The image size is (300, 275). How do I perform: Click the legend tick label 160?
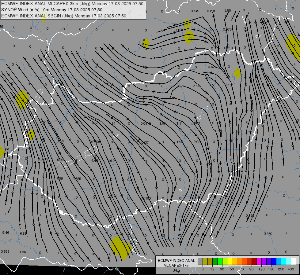271,269
